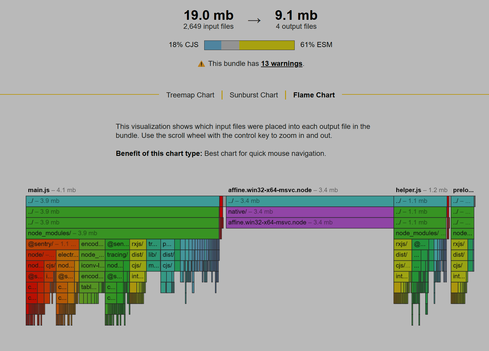489x351 pixels.
Task: Open the 13 warnings link
Action: click(x=281, y=64)
